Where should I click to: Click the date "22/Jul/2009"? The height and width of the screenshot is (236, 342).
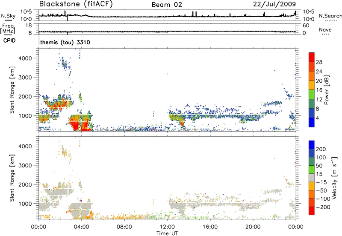pos(274,4)
